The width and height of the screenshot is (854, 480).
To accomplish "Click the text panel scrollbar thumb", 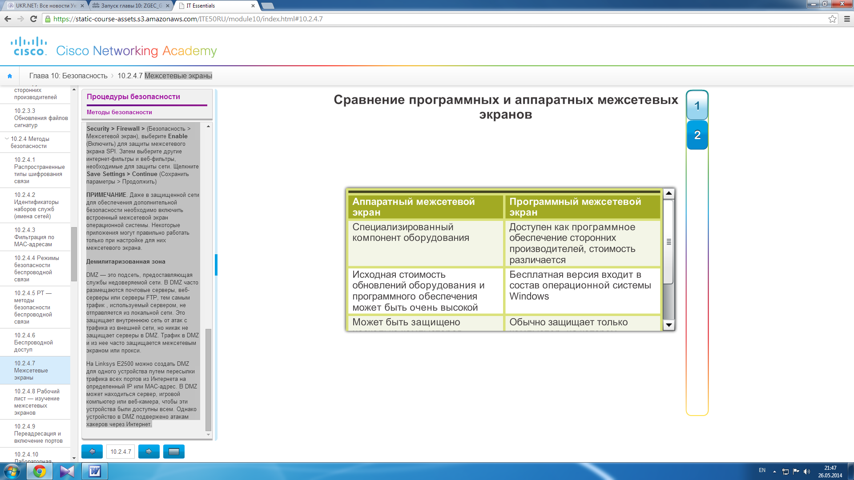I will (x=208, y=380).
